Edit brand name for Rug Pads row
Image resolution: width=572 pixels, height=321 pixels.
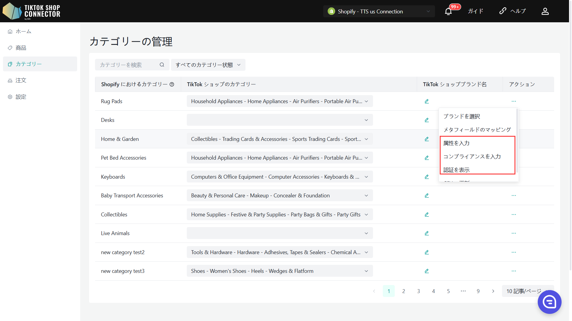click(x=427, y=101)
